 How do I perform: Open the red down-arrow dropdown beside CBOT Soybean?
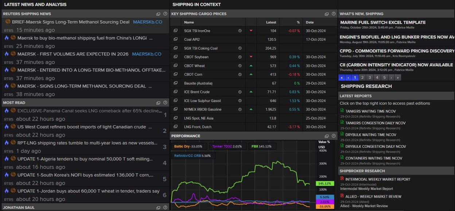[x=251, y=57]
